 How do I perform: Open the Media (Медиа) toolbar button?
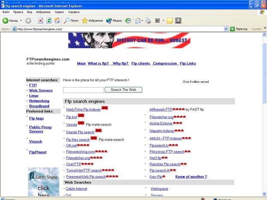pos(114,21)
